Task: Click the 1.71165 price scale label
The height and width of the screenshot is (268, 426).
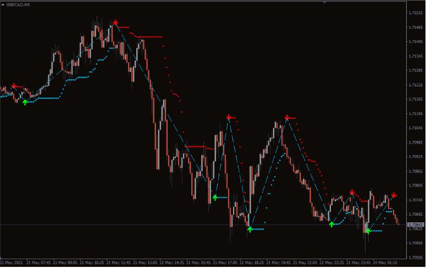Action: (416, 99)
